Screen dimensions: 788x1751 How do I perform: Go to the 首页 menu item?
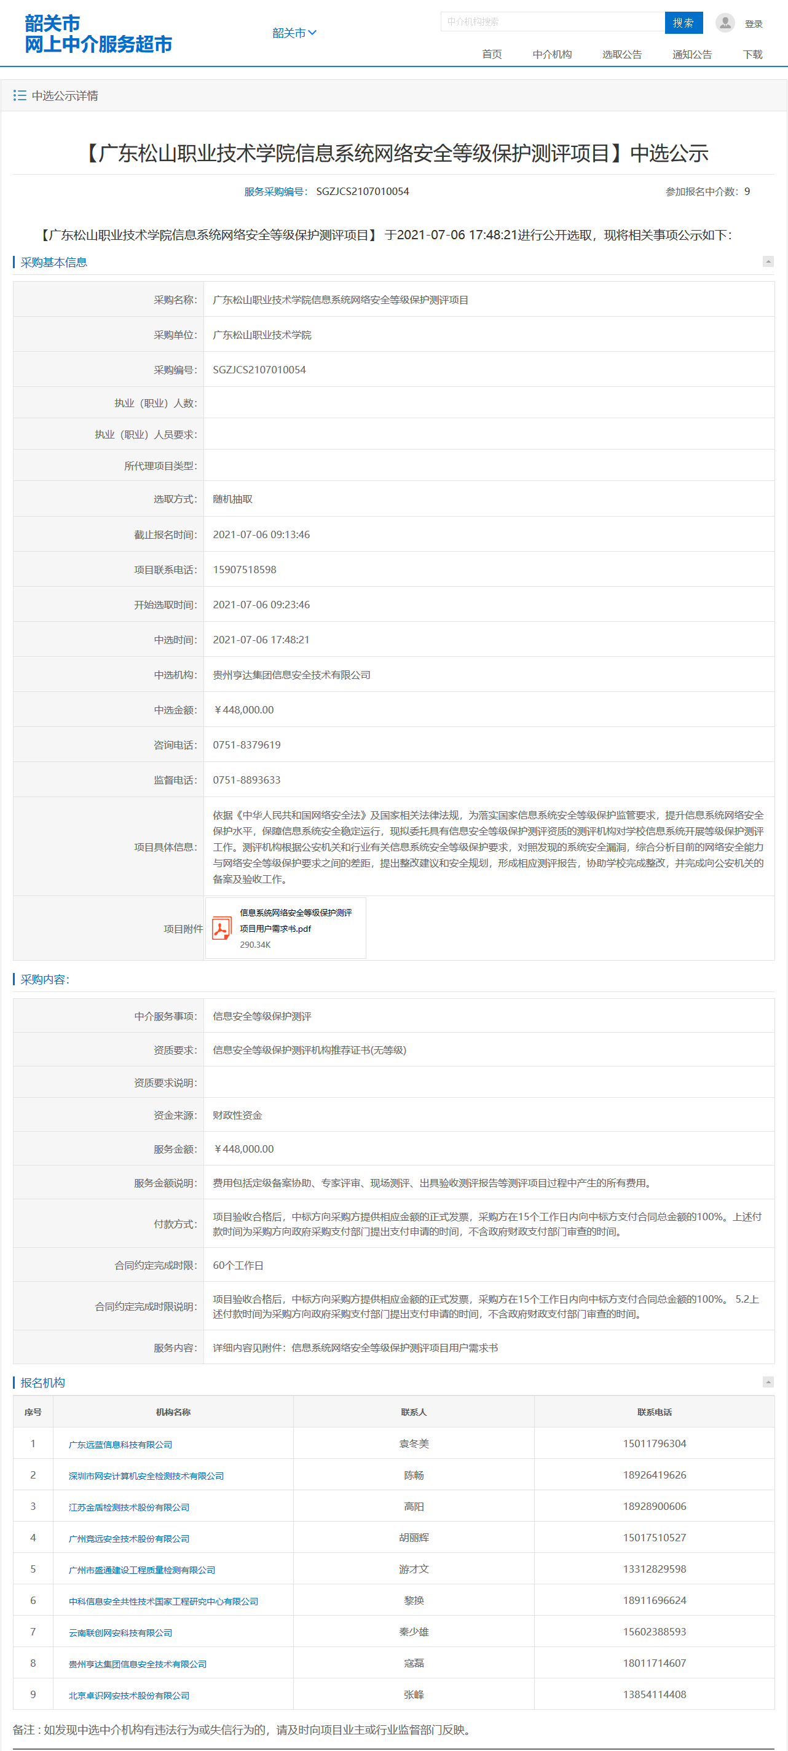492,54
